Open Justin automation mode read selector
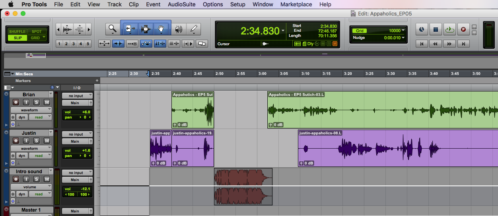The height and width of the screenshot is (216, 498). [40, 156]
